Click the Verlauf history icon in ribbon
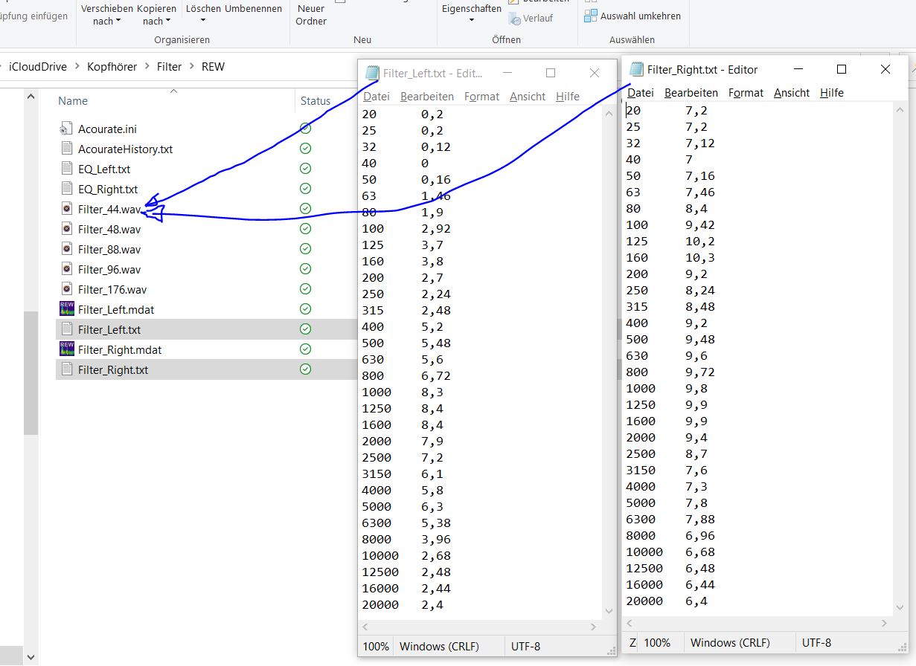Screen dimensions: 916x666 tap(514, 19)
